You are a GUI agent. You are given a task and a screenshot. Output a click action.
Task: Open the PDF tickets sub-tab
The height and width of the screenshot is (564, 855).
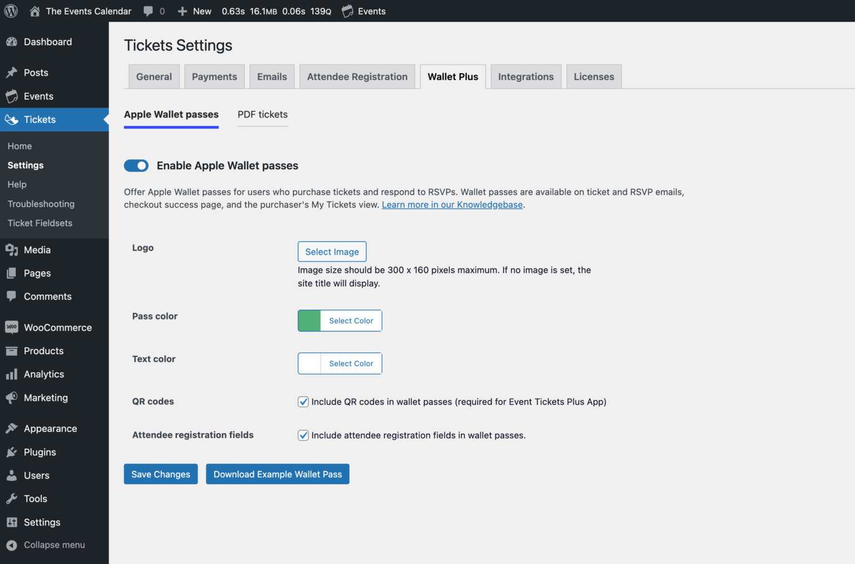pyautogui.click(x=262, y=114)
